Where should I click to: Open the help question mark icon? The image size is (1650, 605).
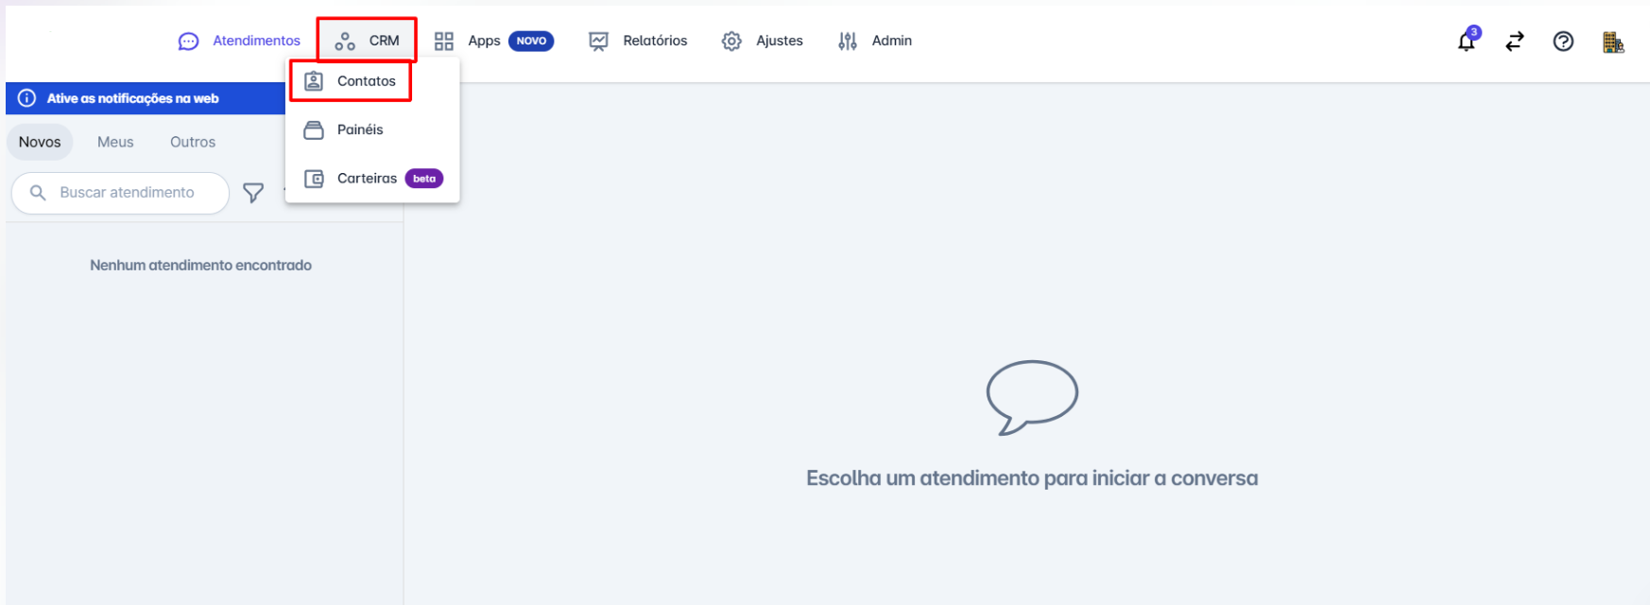pos(1563,42)
